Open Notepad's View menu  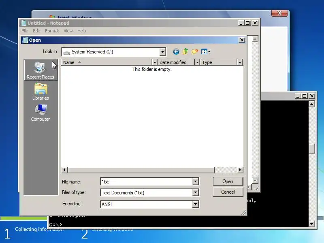coord(68,31)
